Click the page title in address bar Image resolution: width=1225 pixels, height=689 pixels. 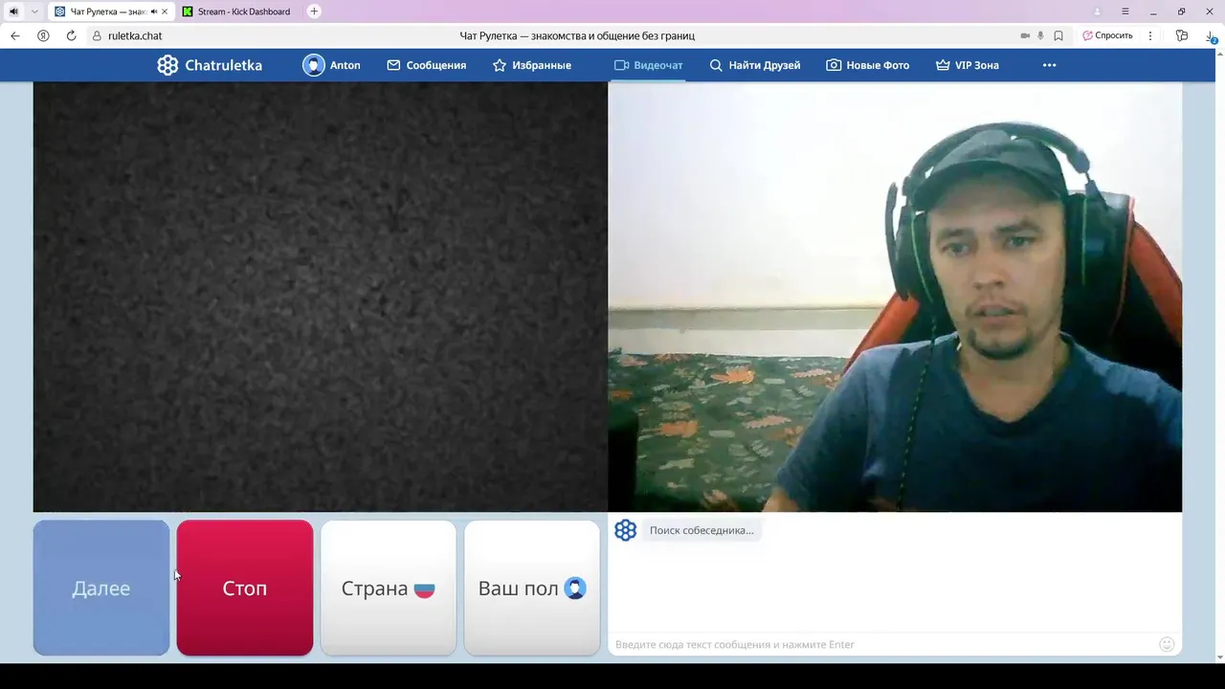[577, 35]
